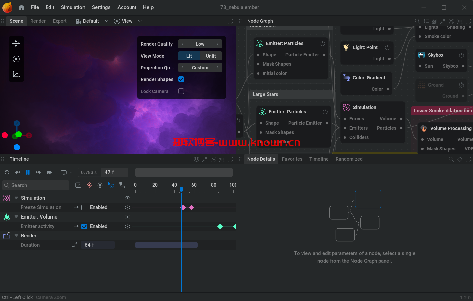The image size is (473, 301).
Task: Search in the Node Details panel
Action: [451, 159]
